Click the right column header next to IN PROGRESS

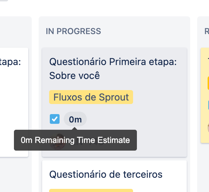(207, 31)
